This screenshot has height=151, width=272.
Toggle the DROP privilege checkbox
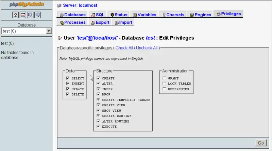tap(98, 94)
